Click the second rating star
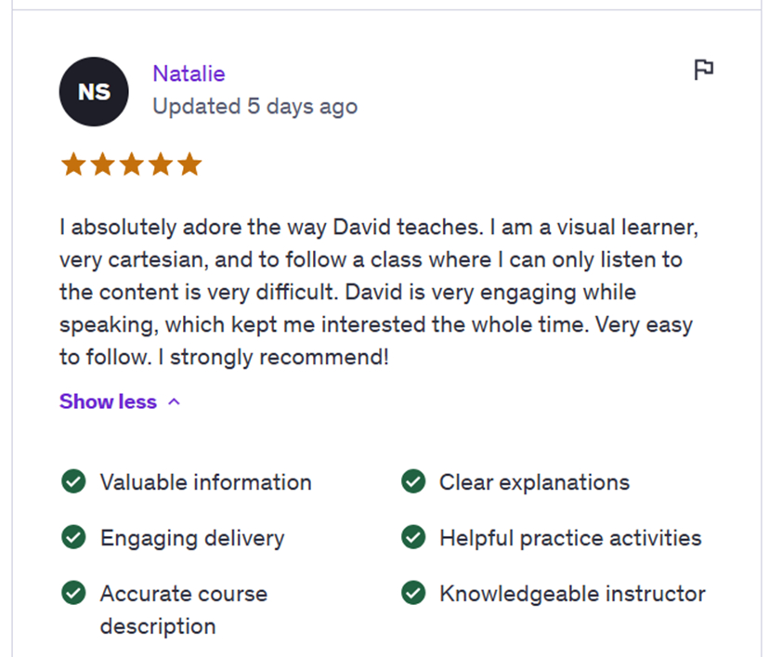The height and width of the screenshot is (657, 769). click(102, 164)
